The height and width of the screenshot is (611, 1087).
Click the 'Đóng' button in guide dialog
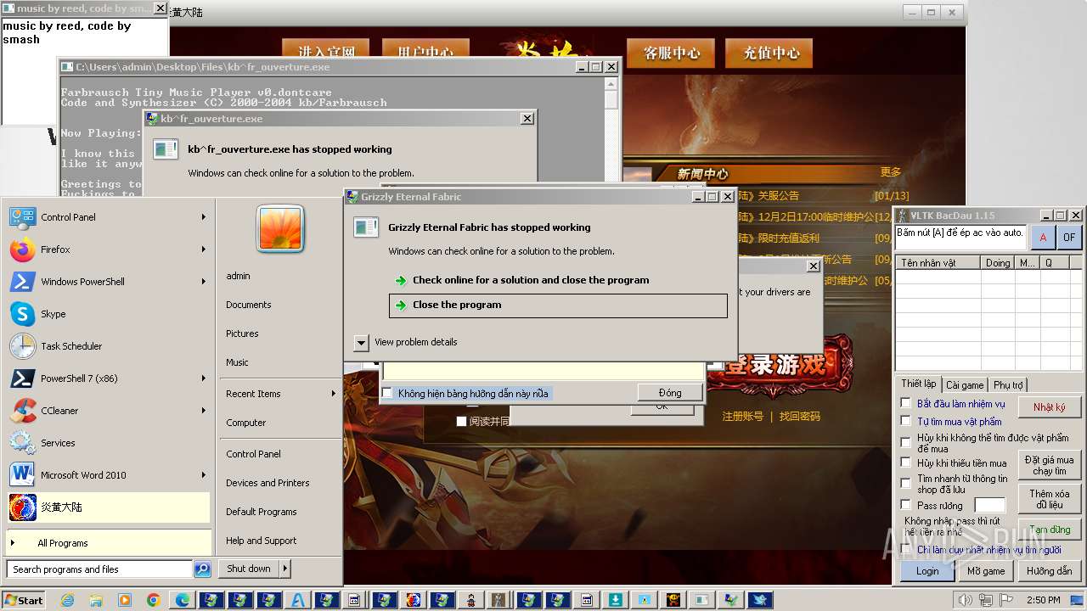pyautogui.click(x=670, y=393)
